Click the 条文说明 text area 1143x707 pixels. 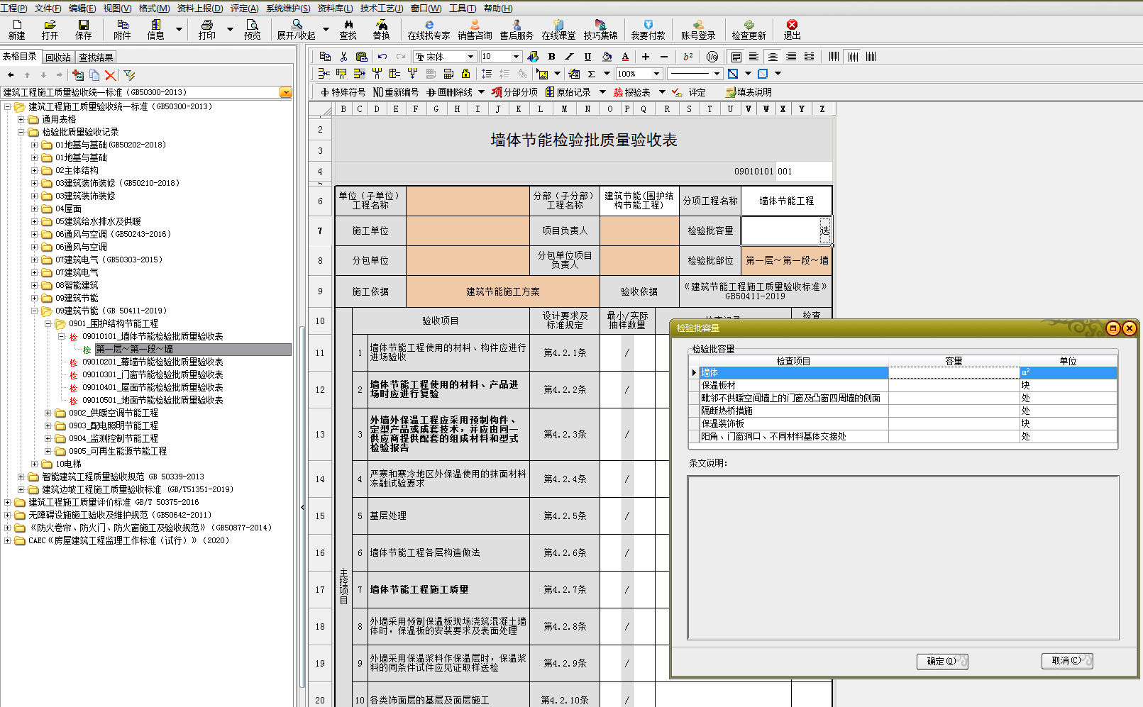coord(903,558)
